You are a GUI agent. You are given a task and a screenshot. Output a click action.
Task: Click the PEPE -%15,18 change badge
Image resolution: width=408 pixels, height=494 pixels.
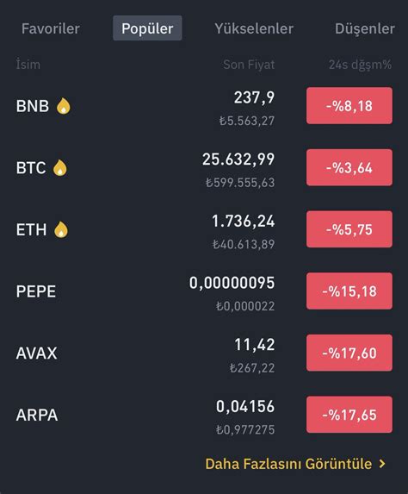click(x=349, y=291)
